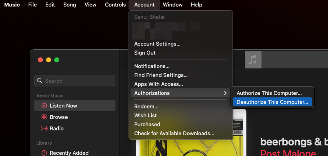This screenshot has height=156, width=328.
Task: Click the Listen Now play icon
Action: tap(44, 105)
